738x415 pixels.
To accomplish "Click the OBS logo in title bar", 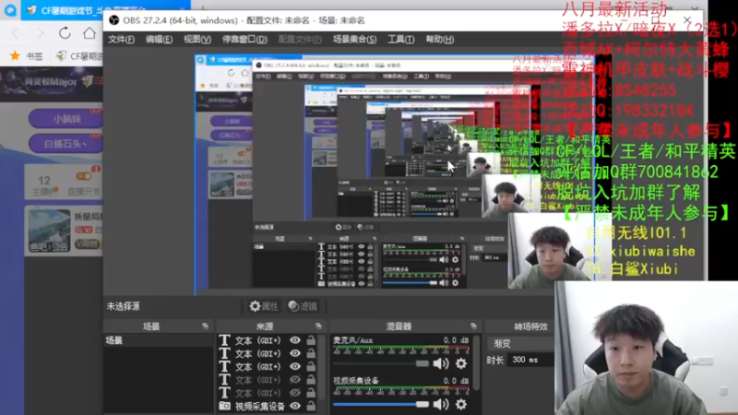I will 113,20.
